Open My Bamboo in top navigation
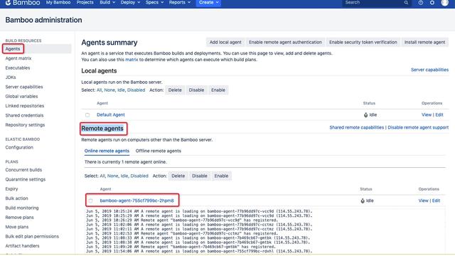This screenshot has height=256, width=455. click(58, 2)
